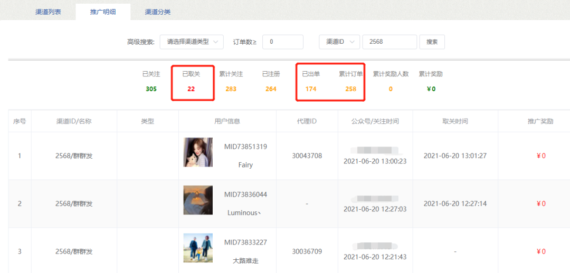Select the 推广明细 tab
Viewport: 570px width, 273px height.
pos(103,12)
